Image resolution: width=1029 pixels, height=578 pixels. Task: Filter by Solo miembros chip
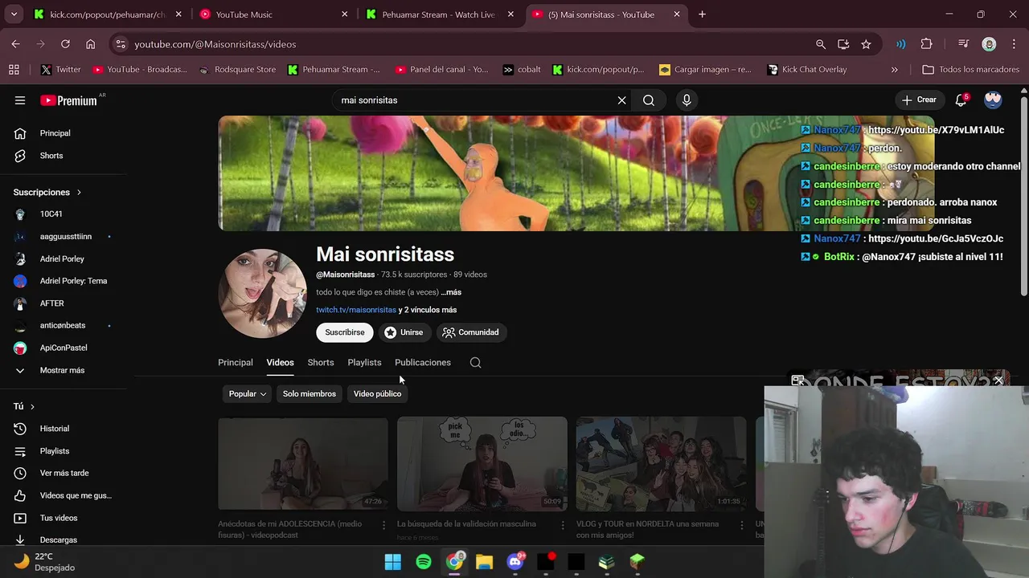pos(310,394)
